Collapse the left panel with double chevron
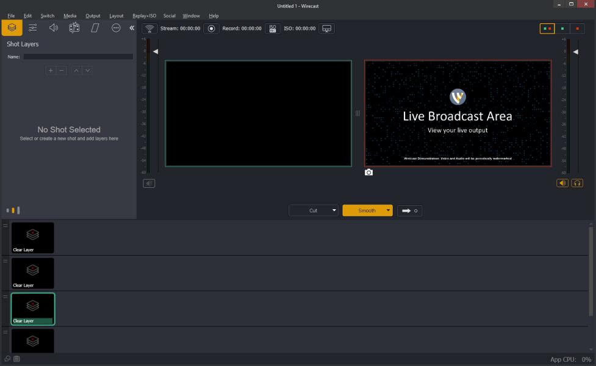596x366 pixels. [132, 27]
